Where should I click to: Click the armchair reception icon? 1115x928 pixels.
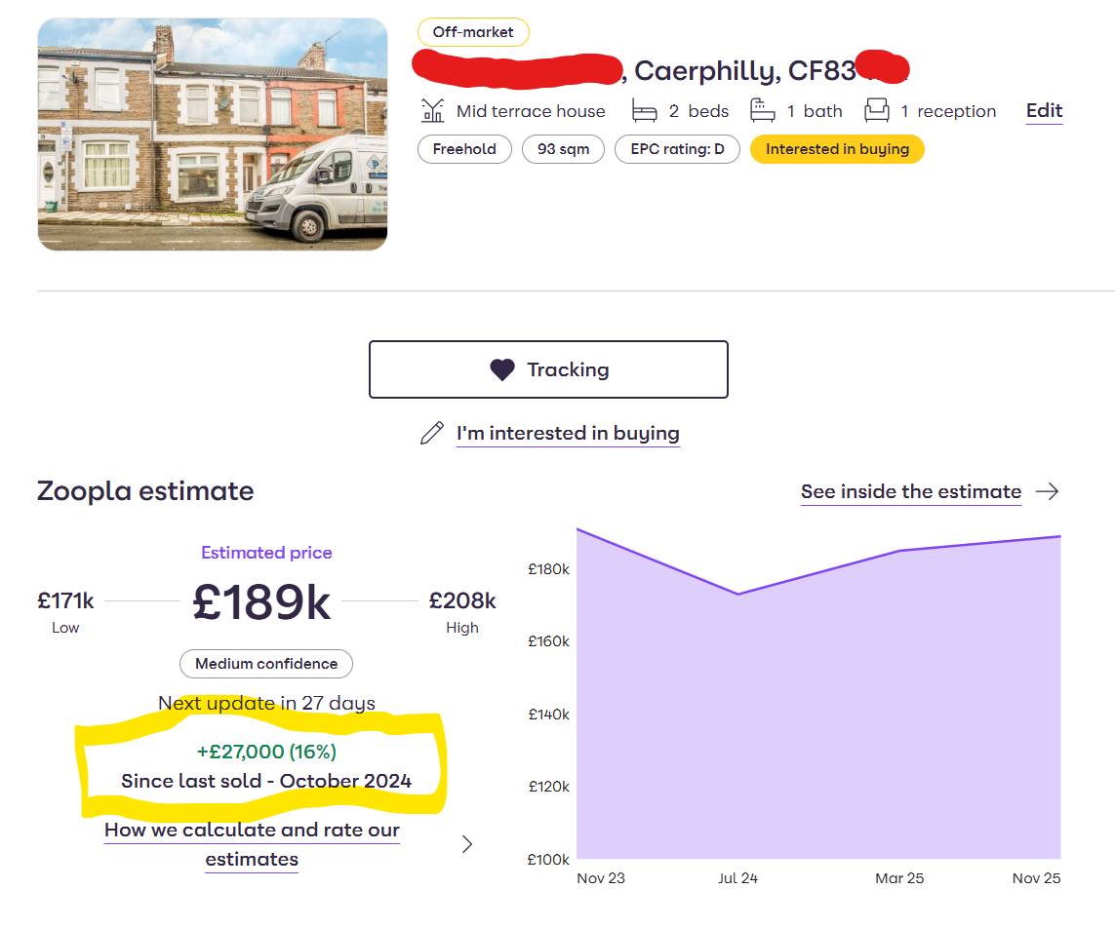point(877,111)
